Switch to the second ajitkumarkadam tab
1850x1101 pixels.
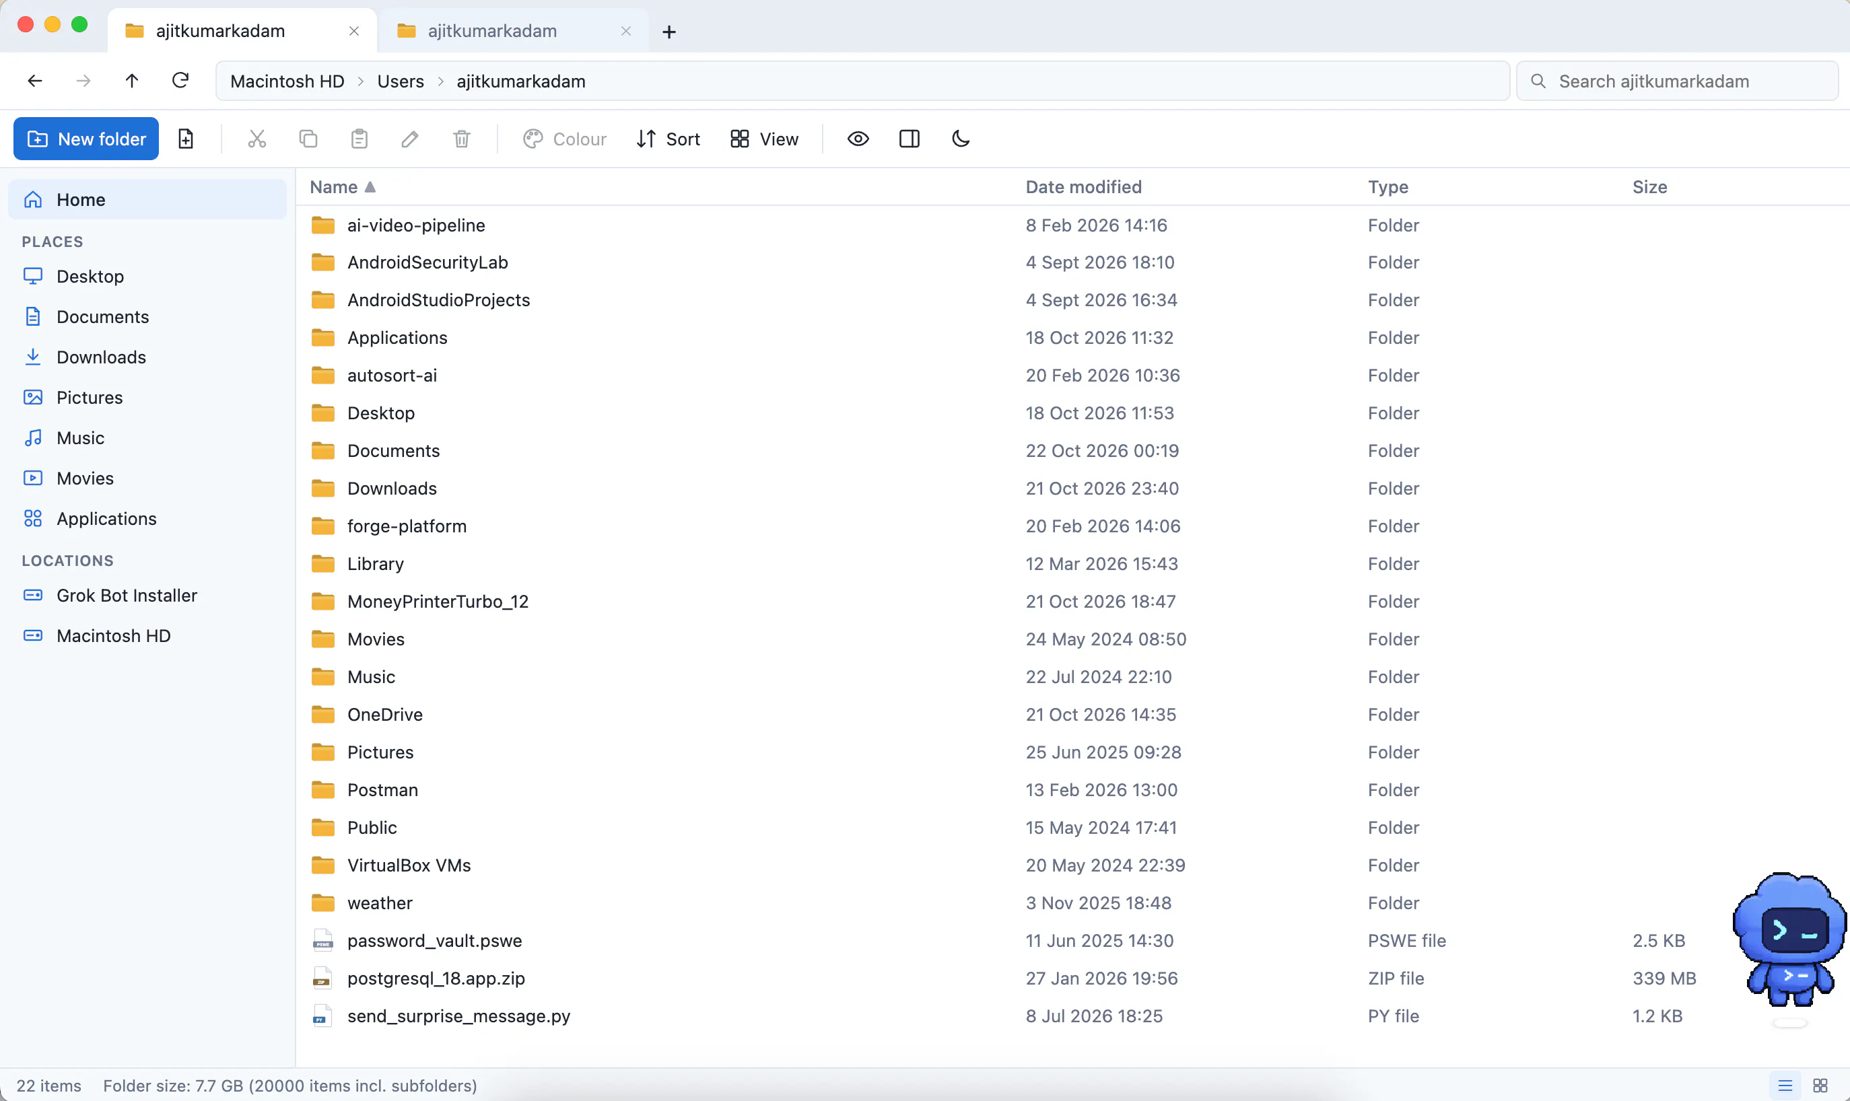[513, 31]
